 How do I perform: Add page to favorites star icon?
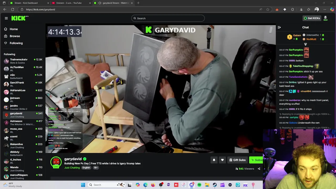268,9
